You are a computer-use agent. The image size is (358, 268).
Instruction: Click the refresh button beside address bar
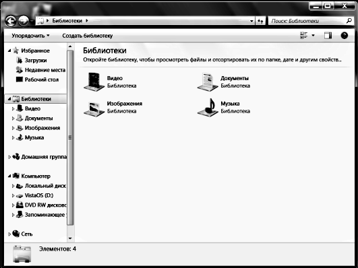(260, 21)
